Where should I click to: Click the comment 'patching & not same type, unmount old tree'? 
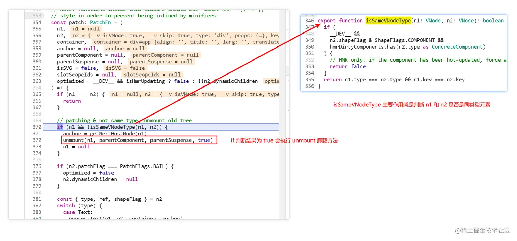click(124, 121)
